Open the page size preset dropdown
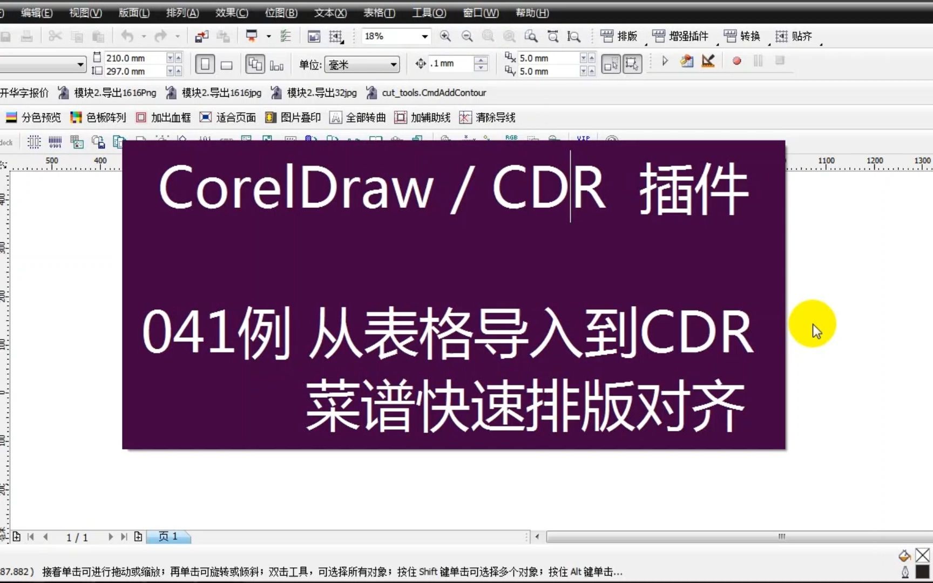The width and height of the screenshot is (933, 583). pyautogui.click(x=80, y=65)
